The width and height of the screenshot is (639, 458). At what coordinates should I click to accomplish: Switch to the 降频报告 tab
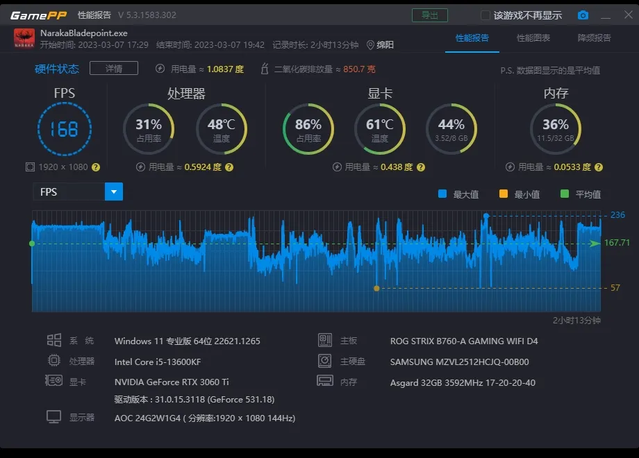click(595, 38)
